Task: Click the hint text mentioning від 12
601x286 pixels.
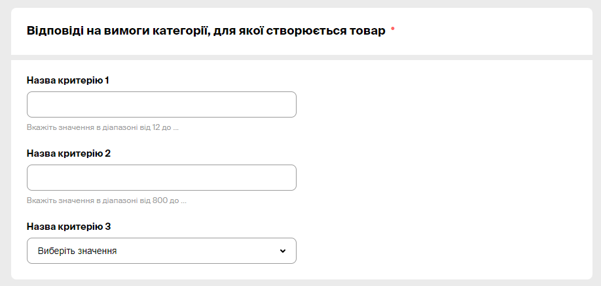Action: (103, 127)
